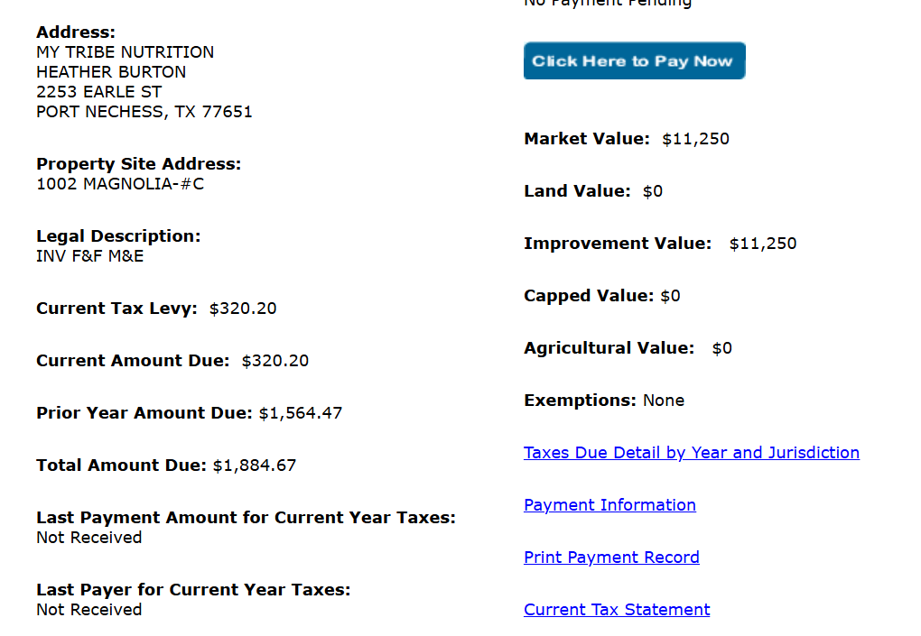The image size is (921, 636).
Task: Click the Capped Value label
Action: [588, 296]
